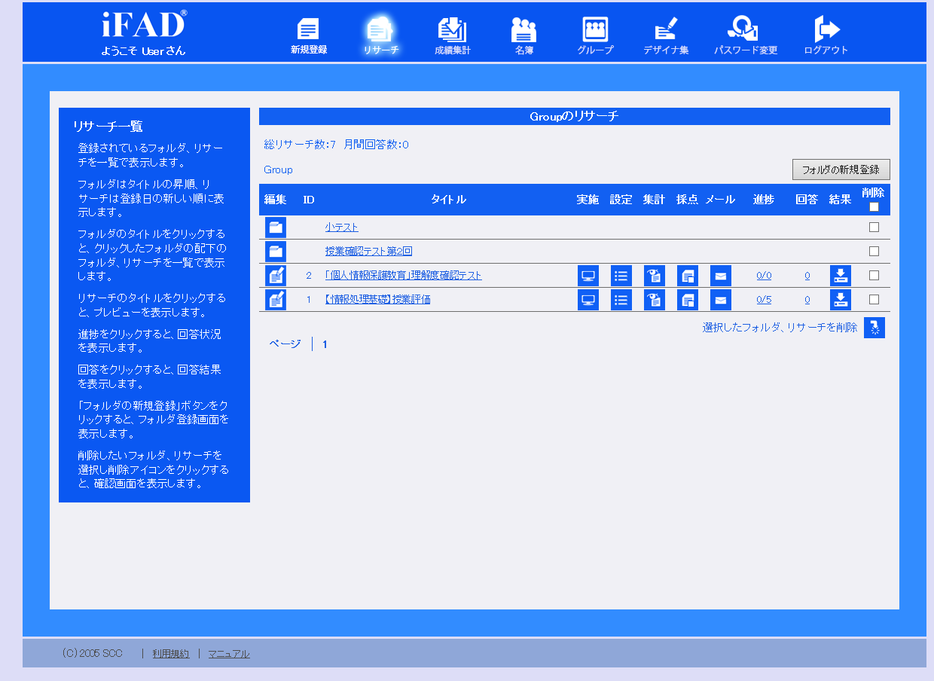The height and width of the screenshot is (681, 934).
Task: Open the 授業確認テスト第2回 folder link
Action: point(369,252)
